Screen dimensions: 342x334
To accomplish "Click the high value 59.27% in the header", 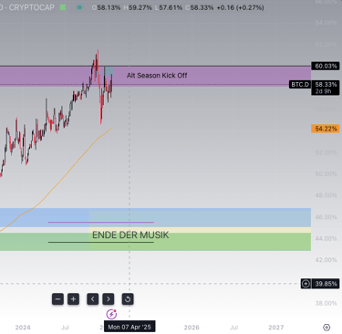I will (x=140, y=7).
